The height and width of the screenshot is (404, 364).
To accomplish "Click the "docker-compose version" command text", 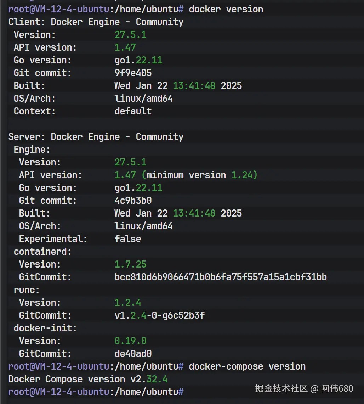I will click(247, 366).
